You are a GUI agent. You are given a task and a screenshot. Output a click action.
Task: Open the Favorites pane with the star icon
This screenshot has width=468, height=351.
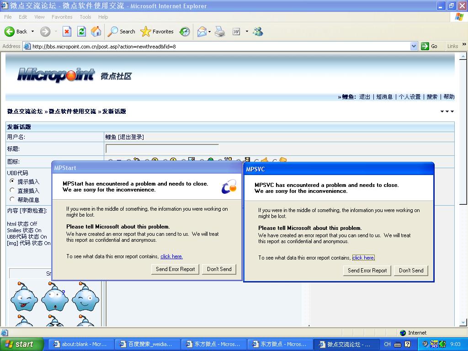157,32
